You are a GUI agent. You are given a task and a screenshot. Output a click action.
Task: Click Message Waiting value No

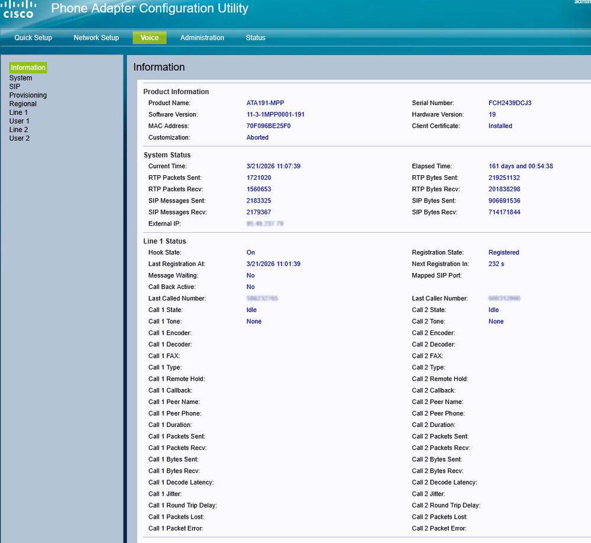[x=250, y=275]
